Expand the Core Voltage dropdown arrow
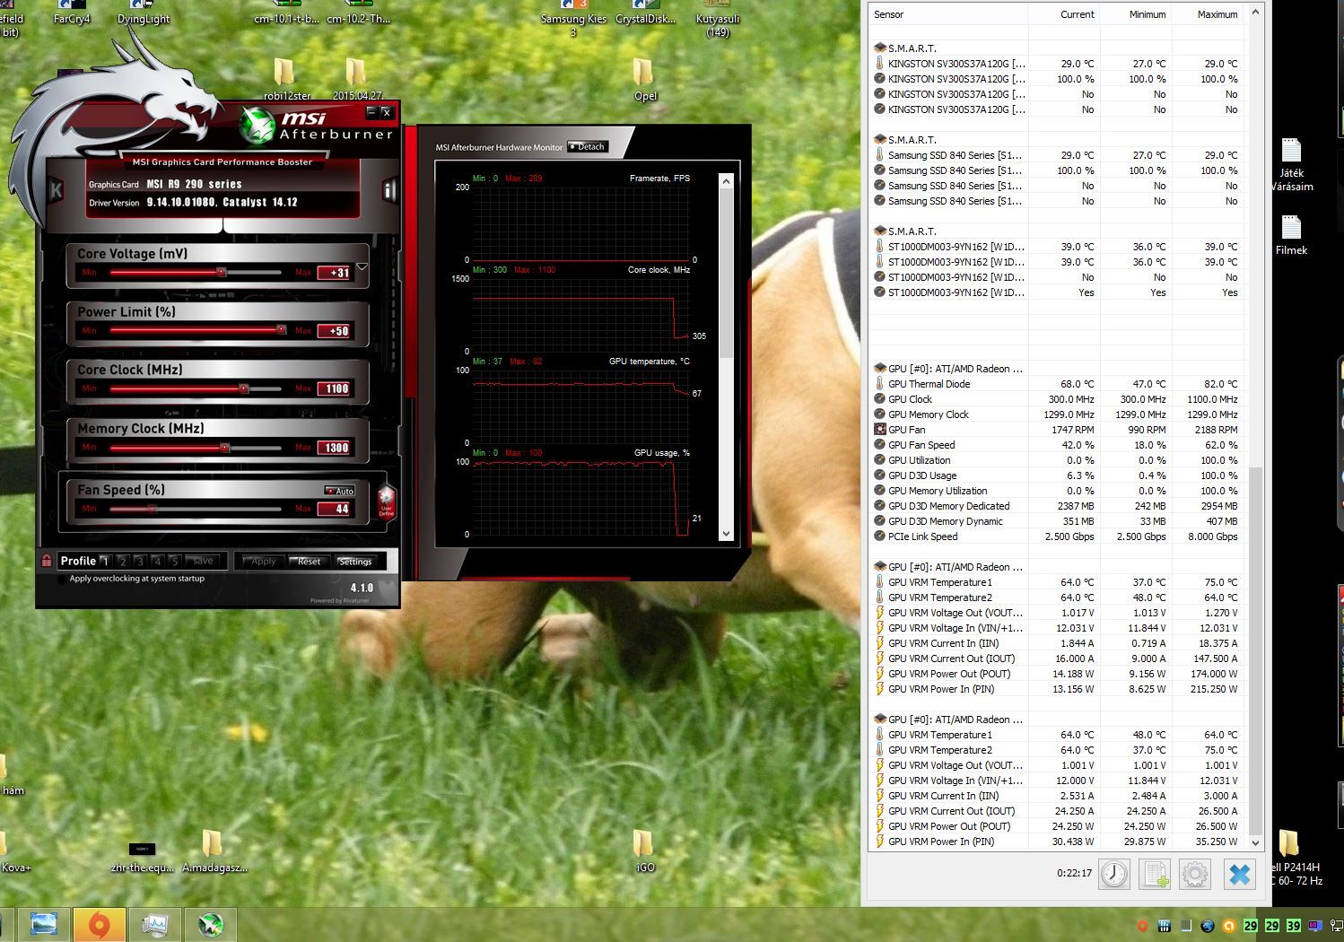The width and height of the screenshot is (1344, 942). pyautogui.click(x=362, y=266)
